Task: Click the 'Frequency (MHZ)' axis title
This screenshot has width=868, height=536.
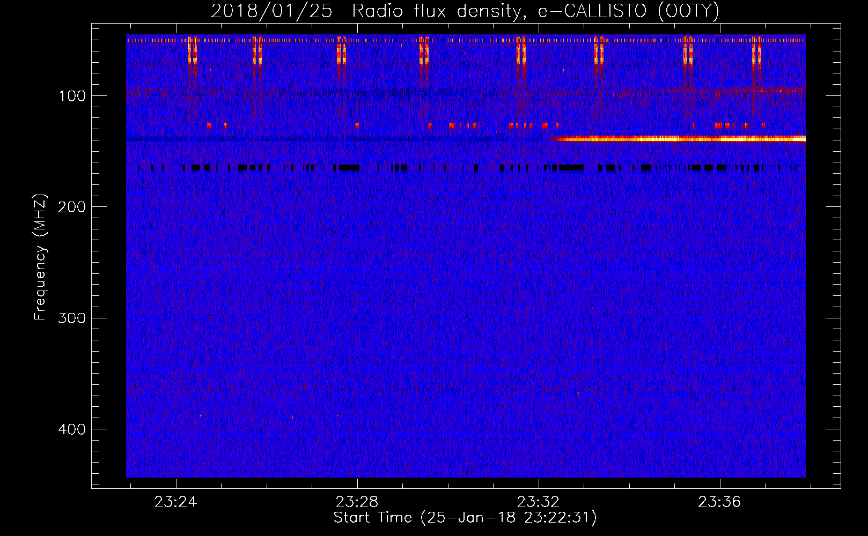Action: (41, 257)
